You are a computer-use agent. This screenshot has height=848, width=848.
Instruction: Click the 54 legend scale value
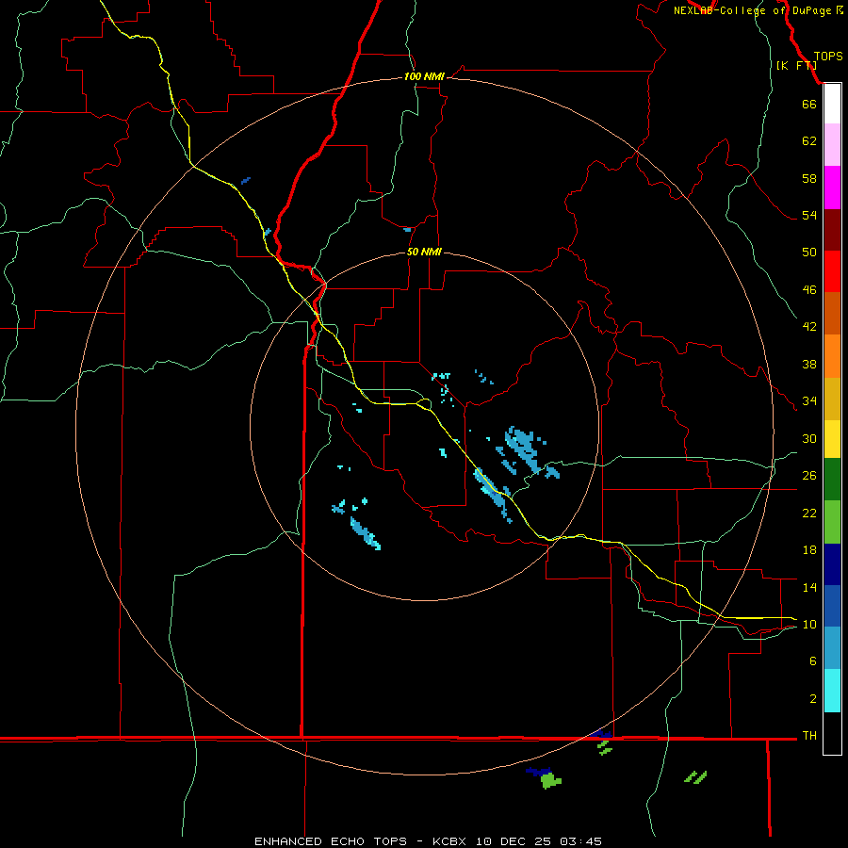tap(809, 215)
